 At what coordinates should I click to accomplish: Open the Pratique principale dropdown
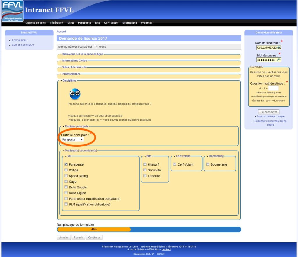click(x=72, y=140)
